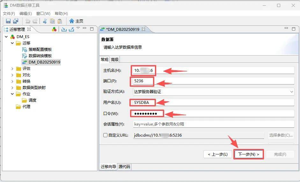The image size is (300, 182).
Task: Click the export icon in 迁移管理 panel
Action: 71,29
